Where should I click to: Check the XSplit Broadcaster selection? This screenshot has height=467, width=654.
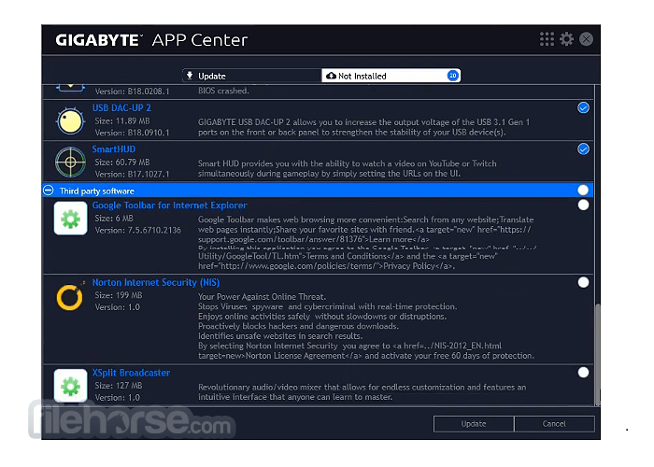[x=583, y=373]
